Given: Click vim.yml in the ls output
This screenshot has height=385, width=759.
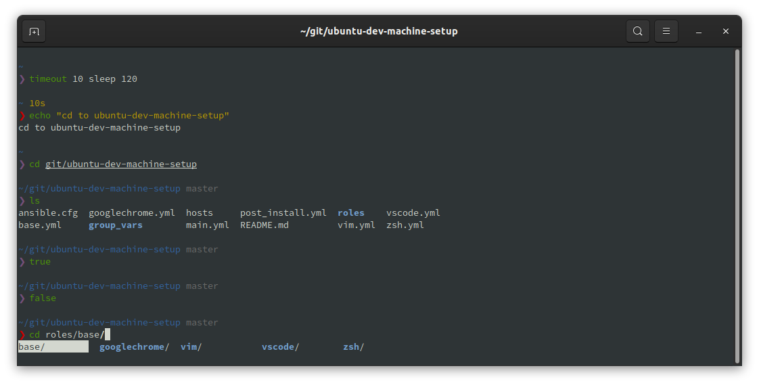Looking at the screenshot, I should pyautogui.click(x=356, y=225).
